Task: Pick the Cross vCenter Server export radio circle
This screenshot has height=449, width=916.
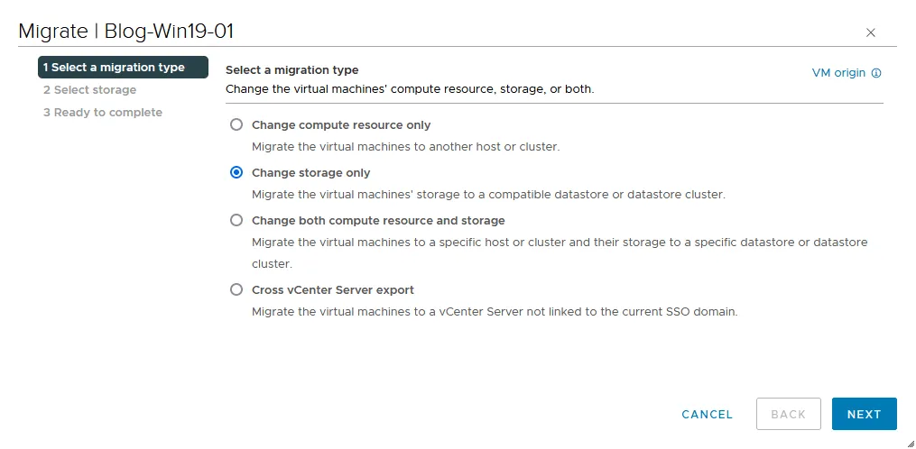Action: [x=236, y=289]
